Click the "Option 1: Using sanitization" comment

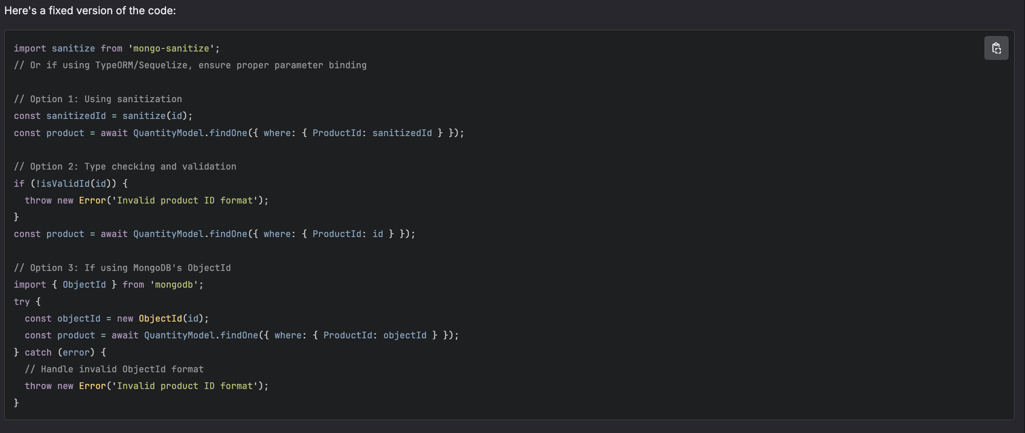point(98,99)
